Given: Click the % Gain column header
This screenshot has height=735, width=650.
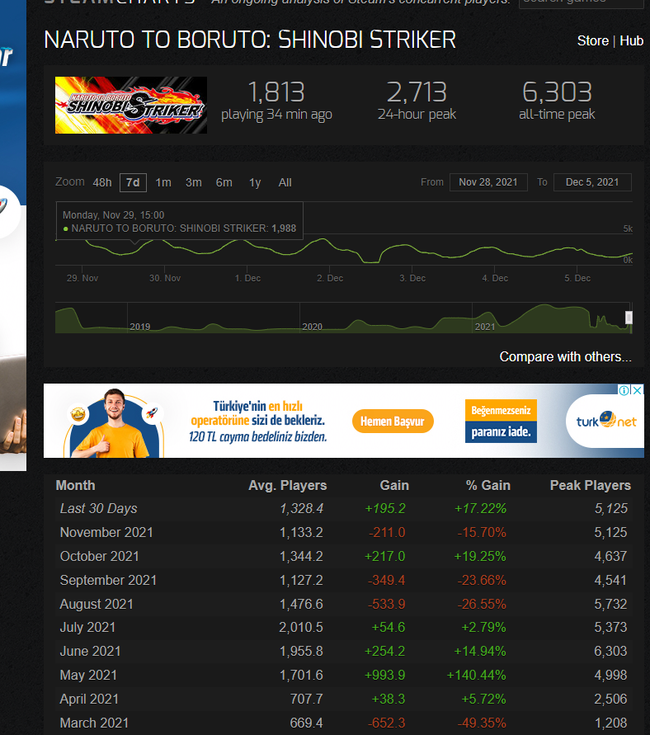Looking at the screenshot, I should (x=487, y=486).
